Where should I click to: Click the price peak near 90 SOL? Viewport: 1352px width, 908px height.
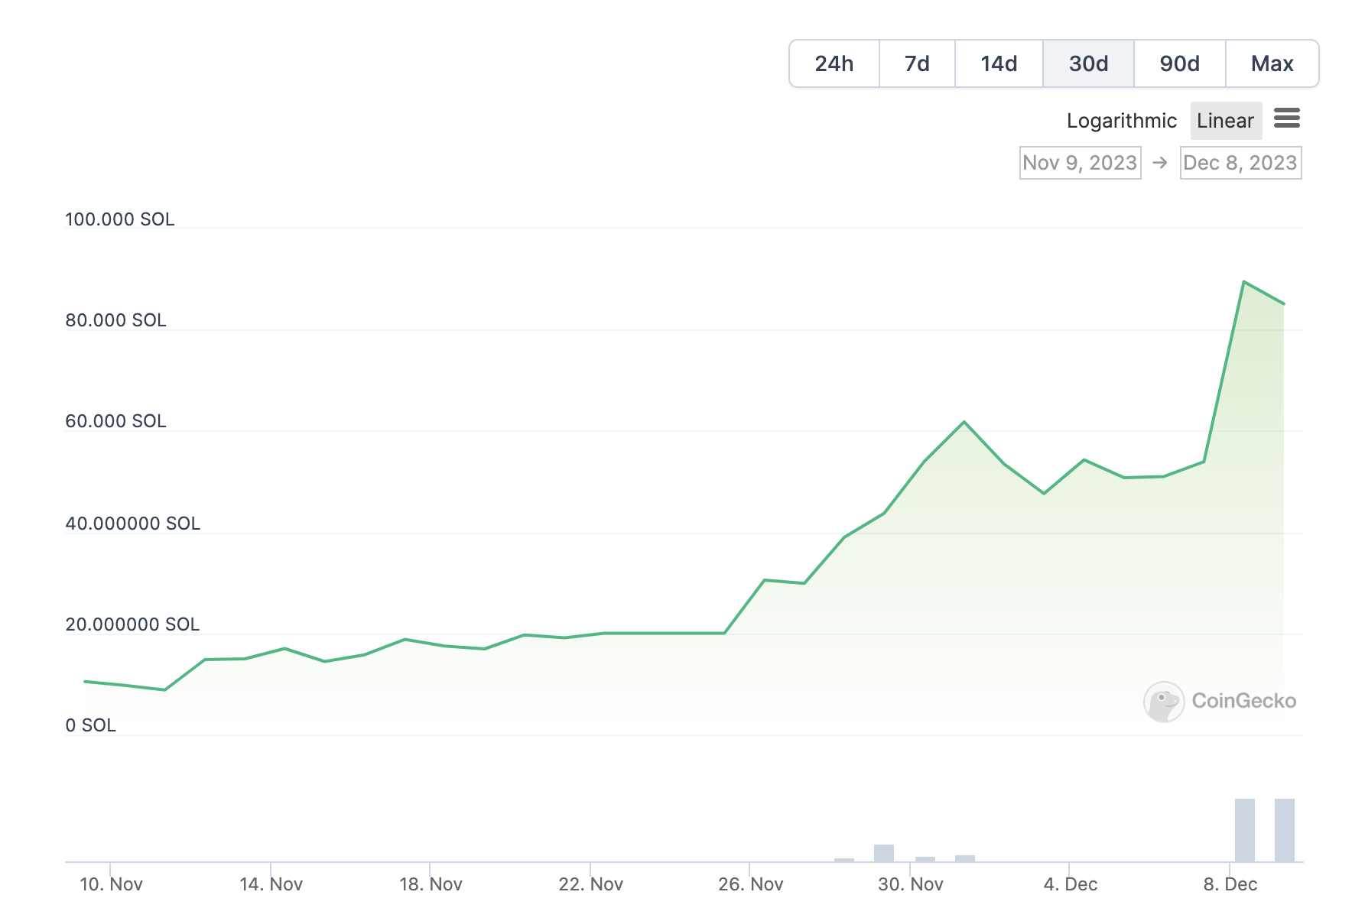[x=1244, y=282]
